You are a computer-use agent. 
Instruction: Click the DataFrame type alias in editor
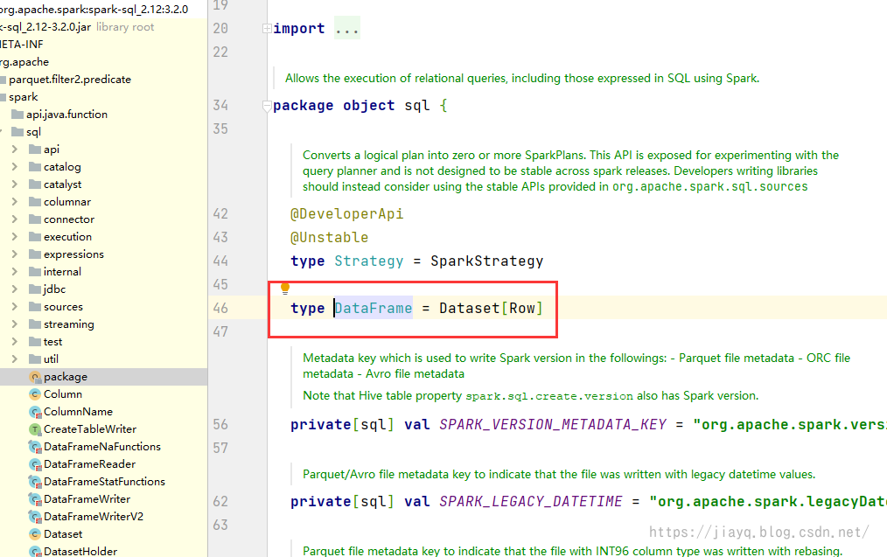[x=374, y=308]
